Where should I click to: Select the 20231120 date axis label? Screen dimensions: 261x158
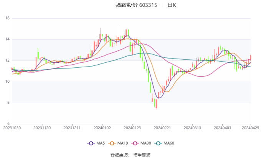[42, 128]
